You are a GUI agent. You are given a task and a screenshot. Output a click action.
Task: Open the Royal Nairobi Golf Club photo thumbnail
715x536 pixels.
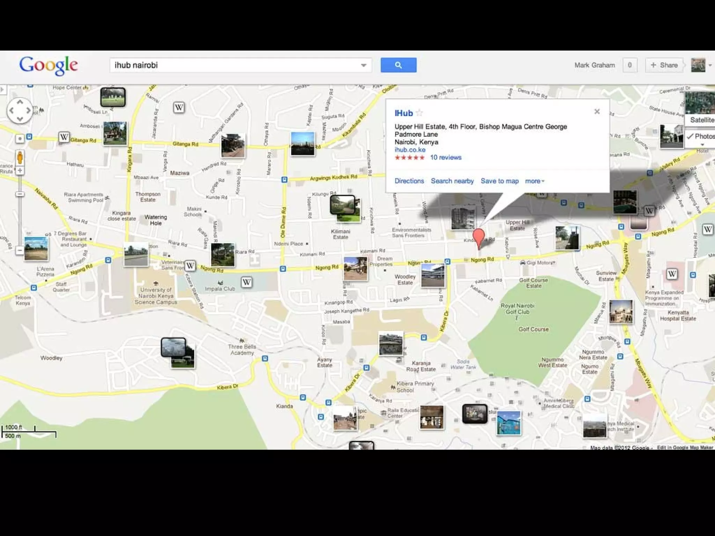(621, 312)
